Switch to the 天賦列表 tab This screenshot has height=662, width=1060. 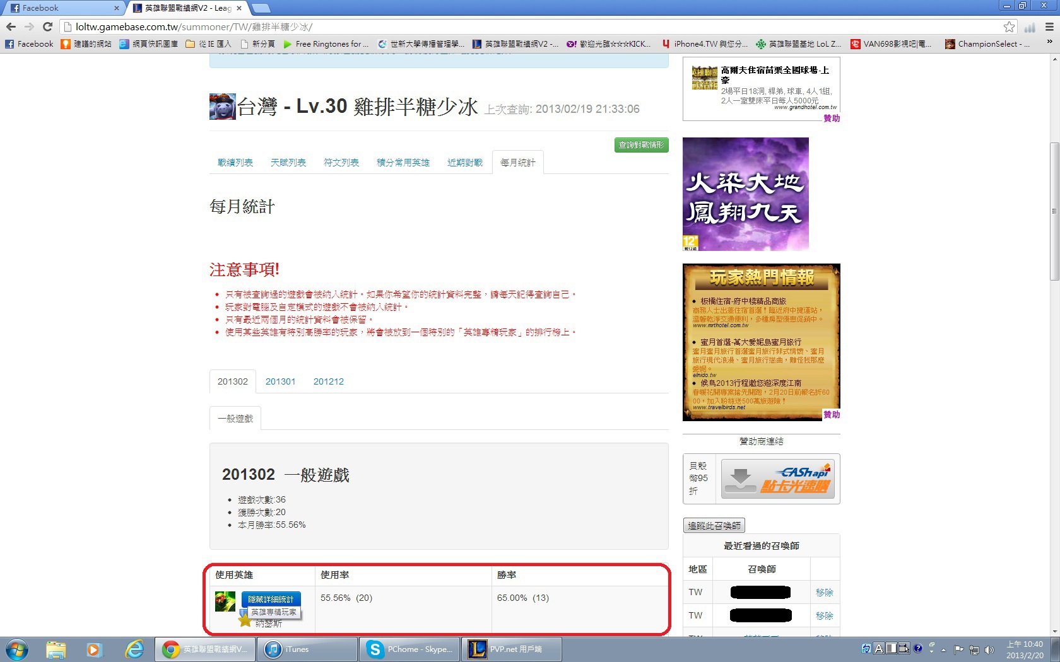pos(288,163)
